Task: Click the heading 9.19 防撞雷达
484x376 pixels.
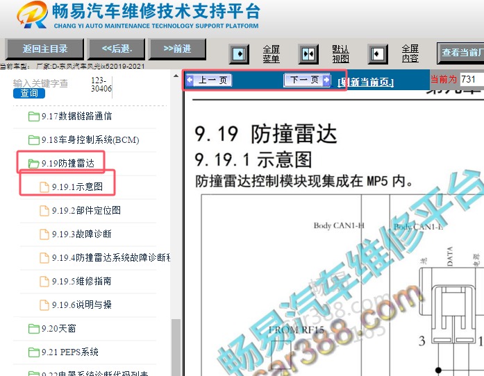Action: (266, 134)
